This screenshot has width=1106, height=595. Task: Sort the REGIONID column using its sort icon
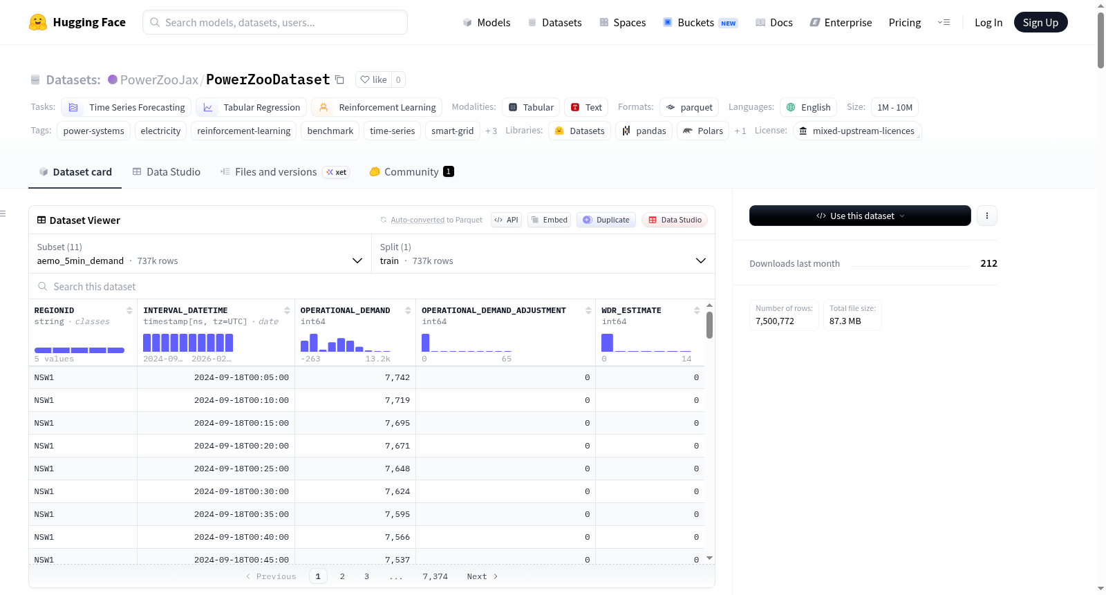click(129, 310)
